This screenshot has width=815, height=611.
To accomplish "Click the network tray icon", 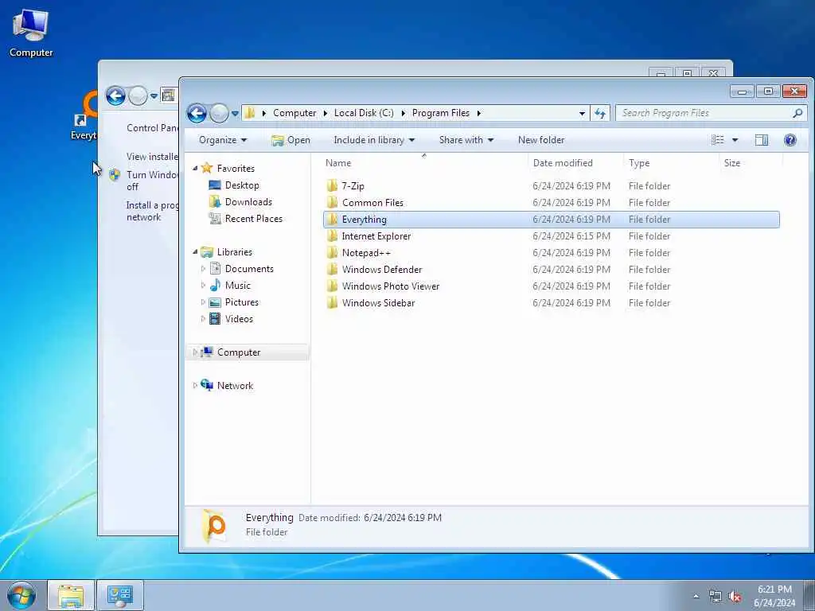I will 716,597.
